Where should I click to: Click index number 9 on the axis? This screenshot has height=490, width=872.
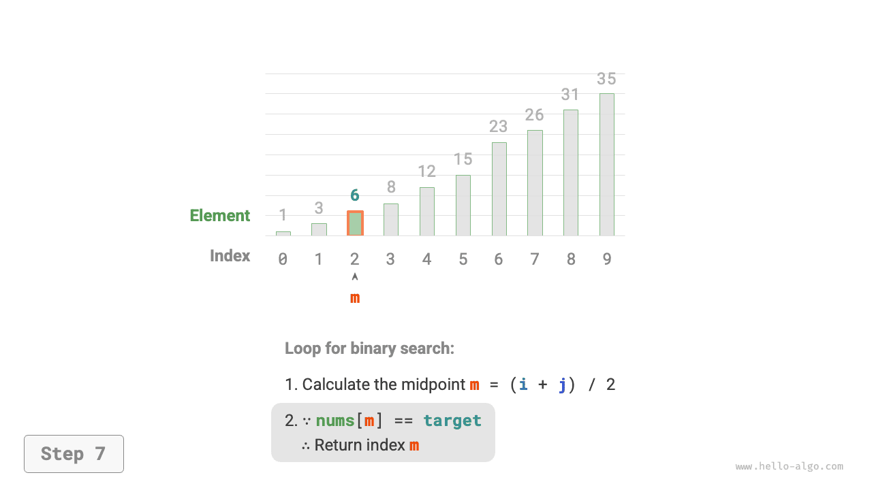[x=606, y=259]
